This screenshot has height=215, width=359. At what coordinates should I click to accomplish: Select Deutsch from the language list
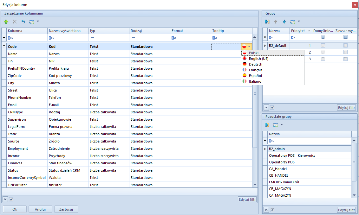tap(273, 64)
